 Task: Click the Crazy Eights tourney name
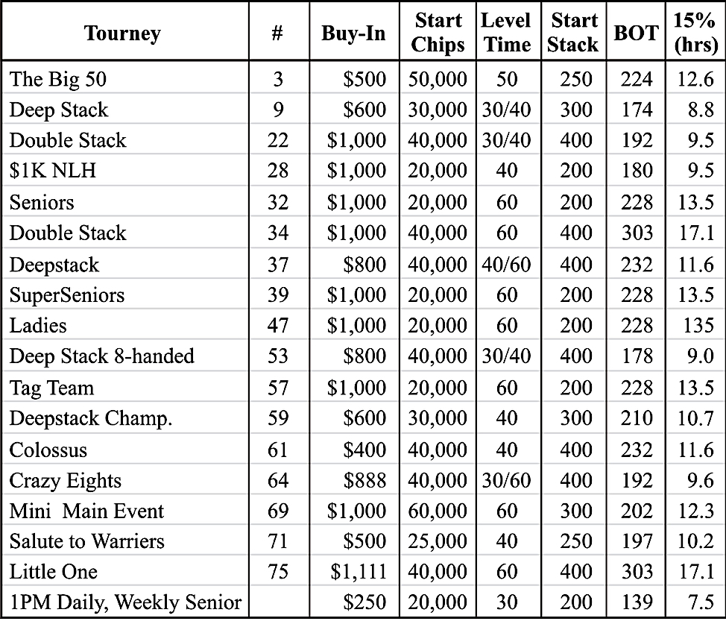pyautogui.click(x=66, y=481)
